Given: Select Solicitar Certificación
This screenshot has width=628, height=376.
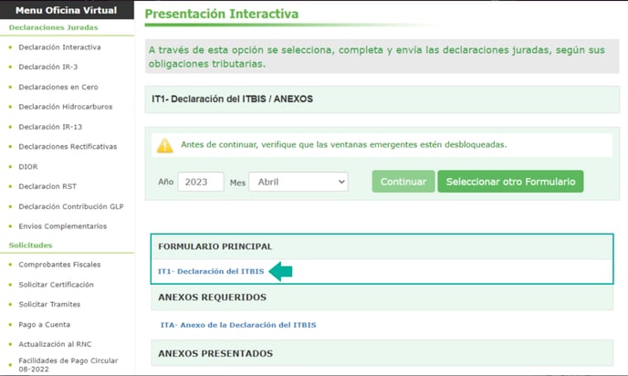Looking at the screenshot, I should coord(56,285).
